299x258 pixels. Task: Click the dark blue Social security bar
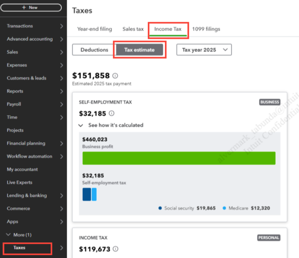[87, 194]
